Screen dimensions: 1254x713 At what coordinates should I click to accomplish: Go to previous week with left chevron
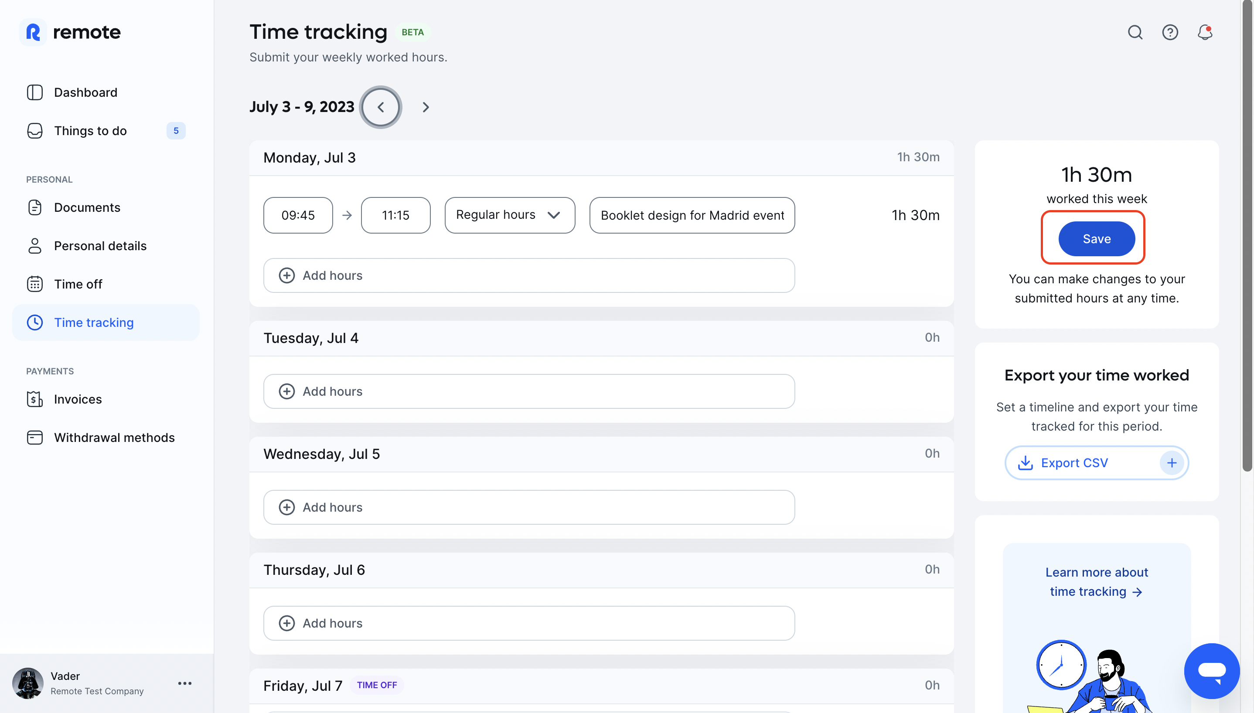[x=381, y=107]
